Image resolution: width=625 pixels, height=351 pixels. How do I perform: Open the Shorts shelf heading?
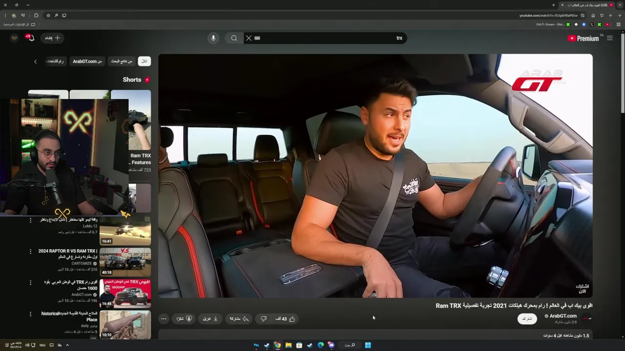(136, 79)
